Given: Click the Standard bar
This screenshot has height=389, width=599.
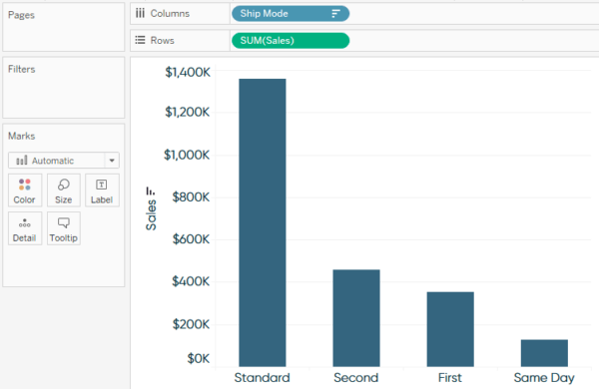Looking at the screenshot, I should click(263, 222).
